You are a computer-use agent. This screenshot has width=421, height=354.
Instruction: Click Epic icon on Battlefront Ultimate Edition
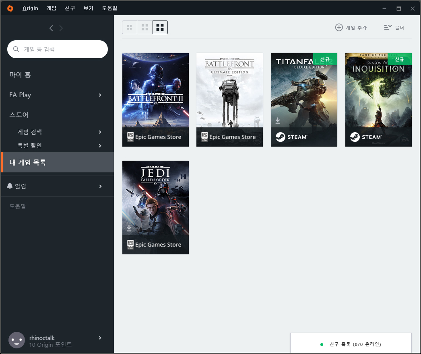(204, 137)
